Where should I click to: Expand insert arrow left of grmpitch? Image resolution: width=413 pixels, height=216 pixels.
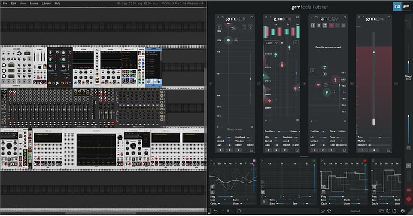pyautogui.click(x=211, y=84)
